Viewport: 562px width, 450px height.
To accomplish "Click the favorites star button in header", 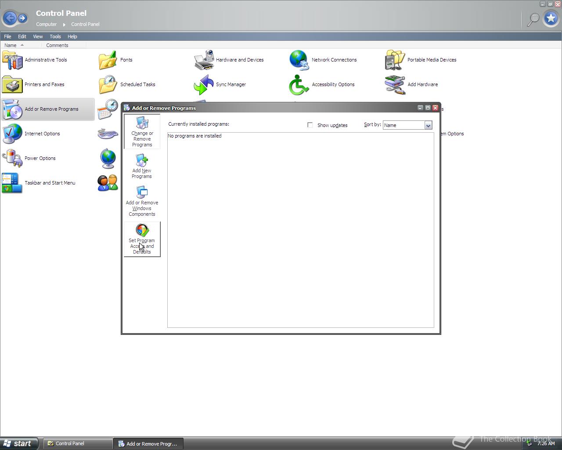I will pyautogui.click(x=551, y=18).
